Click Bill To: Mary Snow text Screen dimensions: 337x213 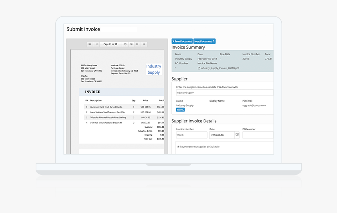89,66
